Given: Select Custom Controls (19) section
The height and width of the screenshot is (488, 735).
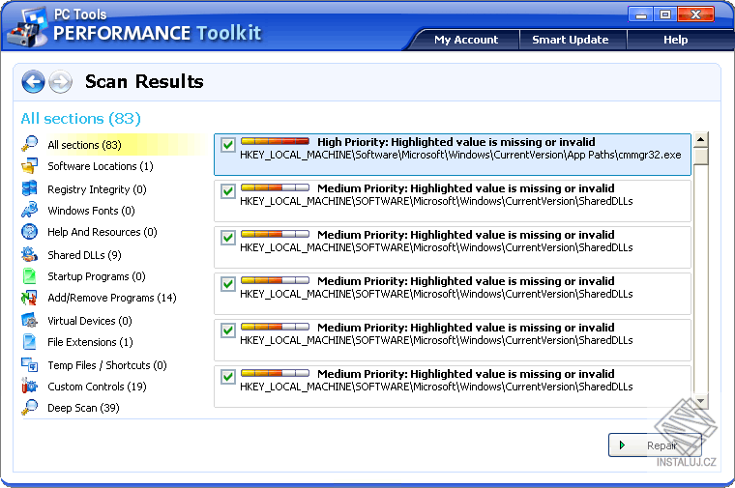Looking at the screenshot, I should point(97,387).
